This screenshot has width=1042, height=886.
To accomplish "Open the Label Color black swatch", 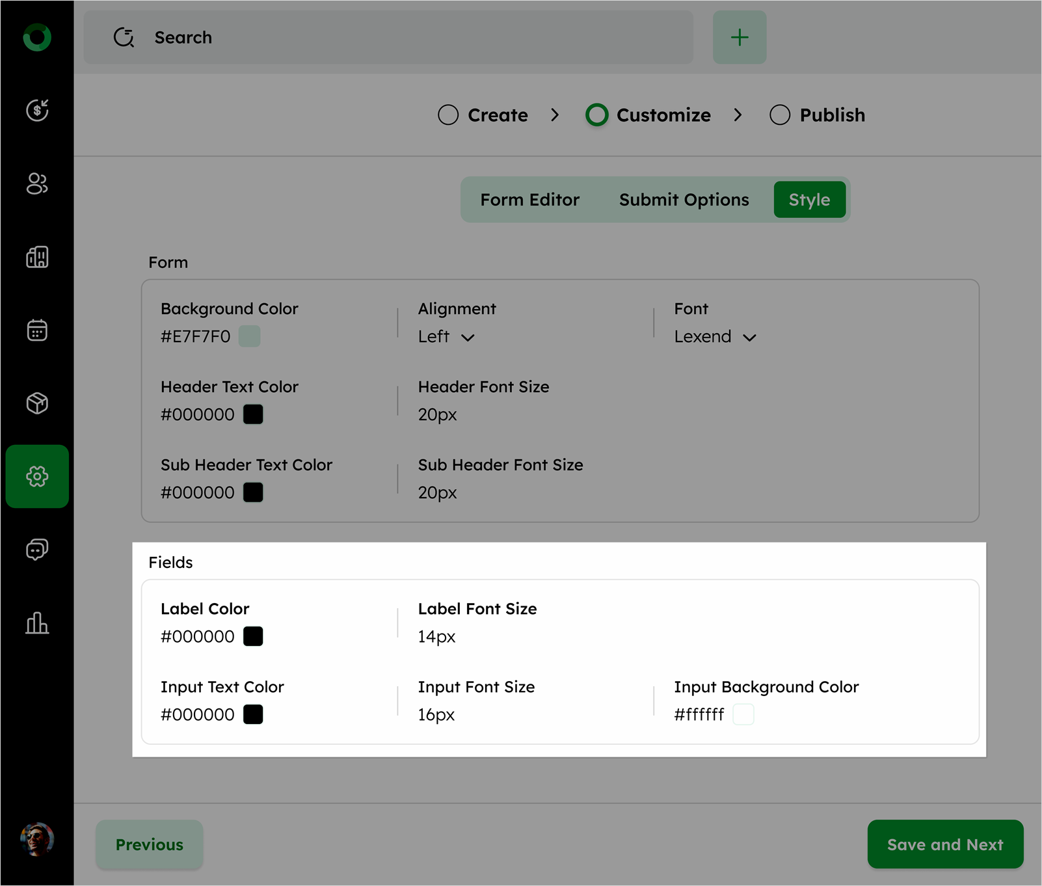I will click(x=253, y=636).
